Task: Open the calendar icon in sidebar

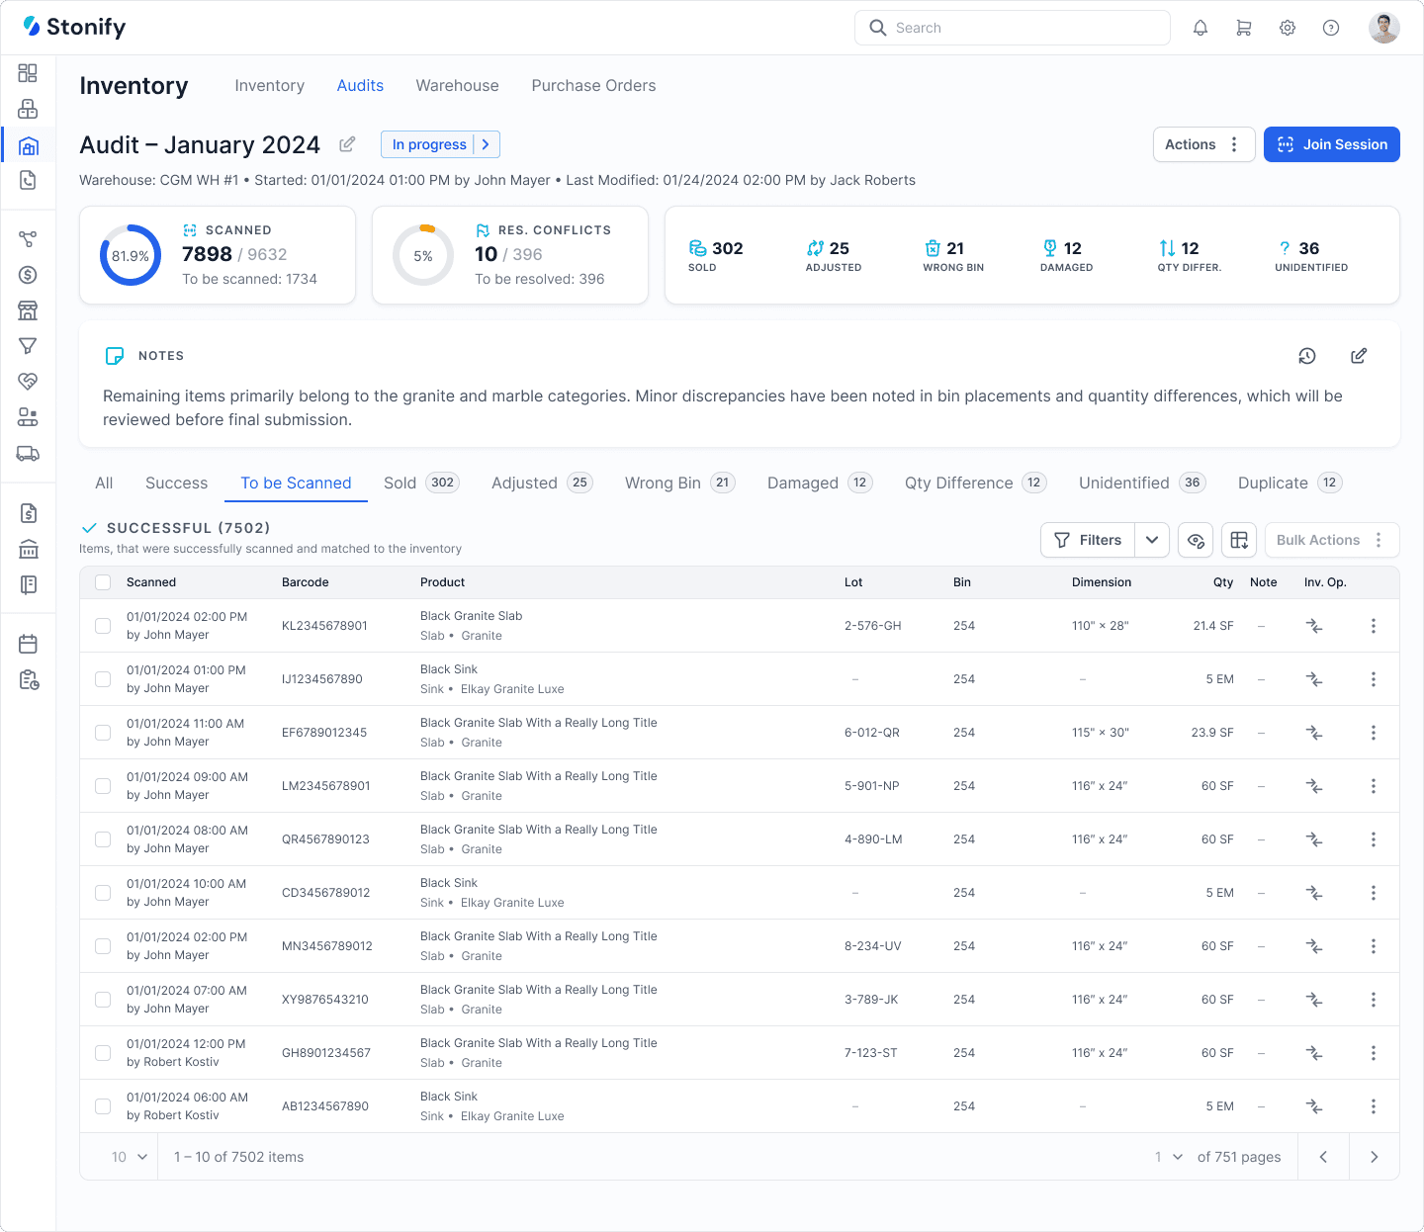Action: point(28,645)
